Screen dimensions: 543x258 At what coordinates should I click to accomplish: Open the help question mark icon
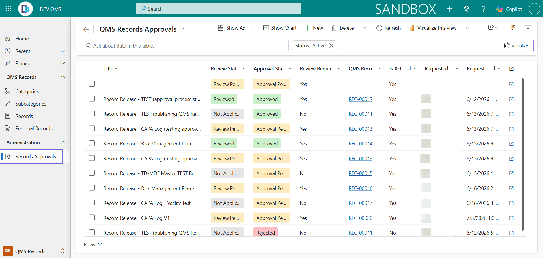pos(483,9)
